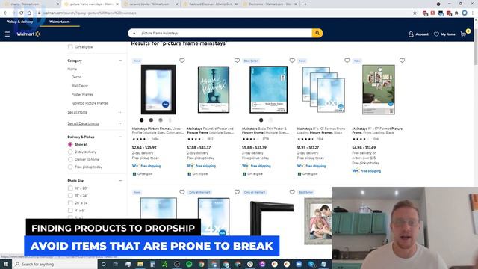Open the Windows Start menu

pos(6,264)
